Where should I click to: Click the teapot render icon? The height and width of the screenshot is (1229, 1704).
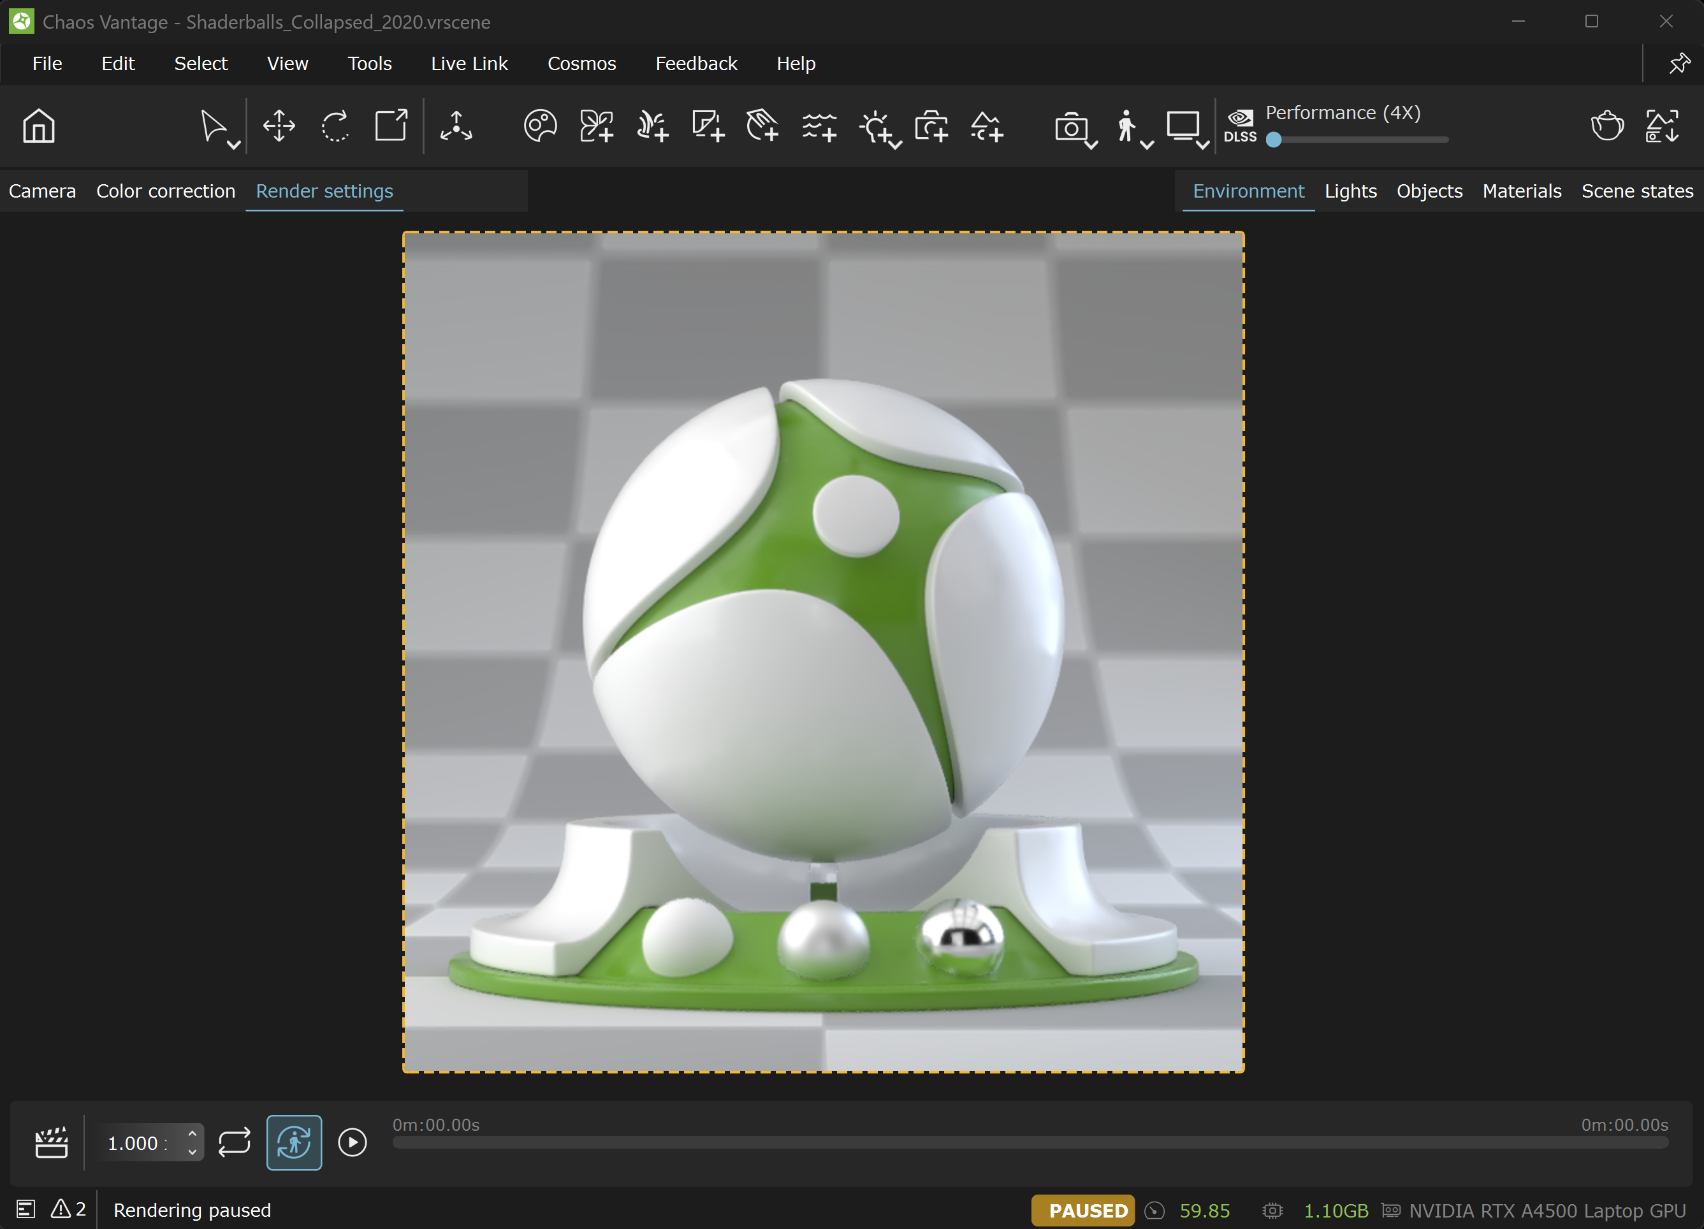coord(1607,126)
